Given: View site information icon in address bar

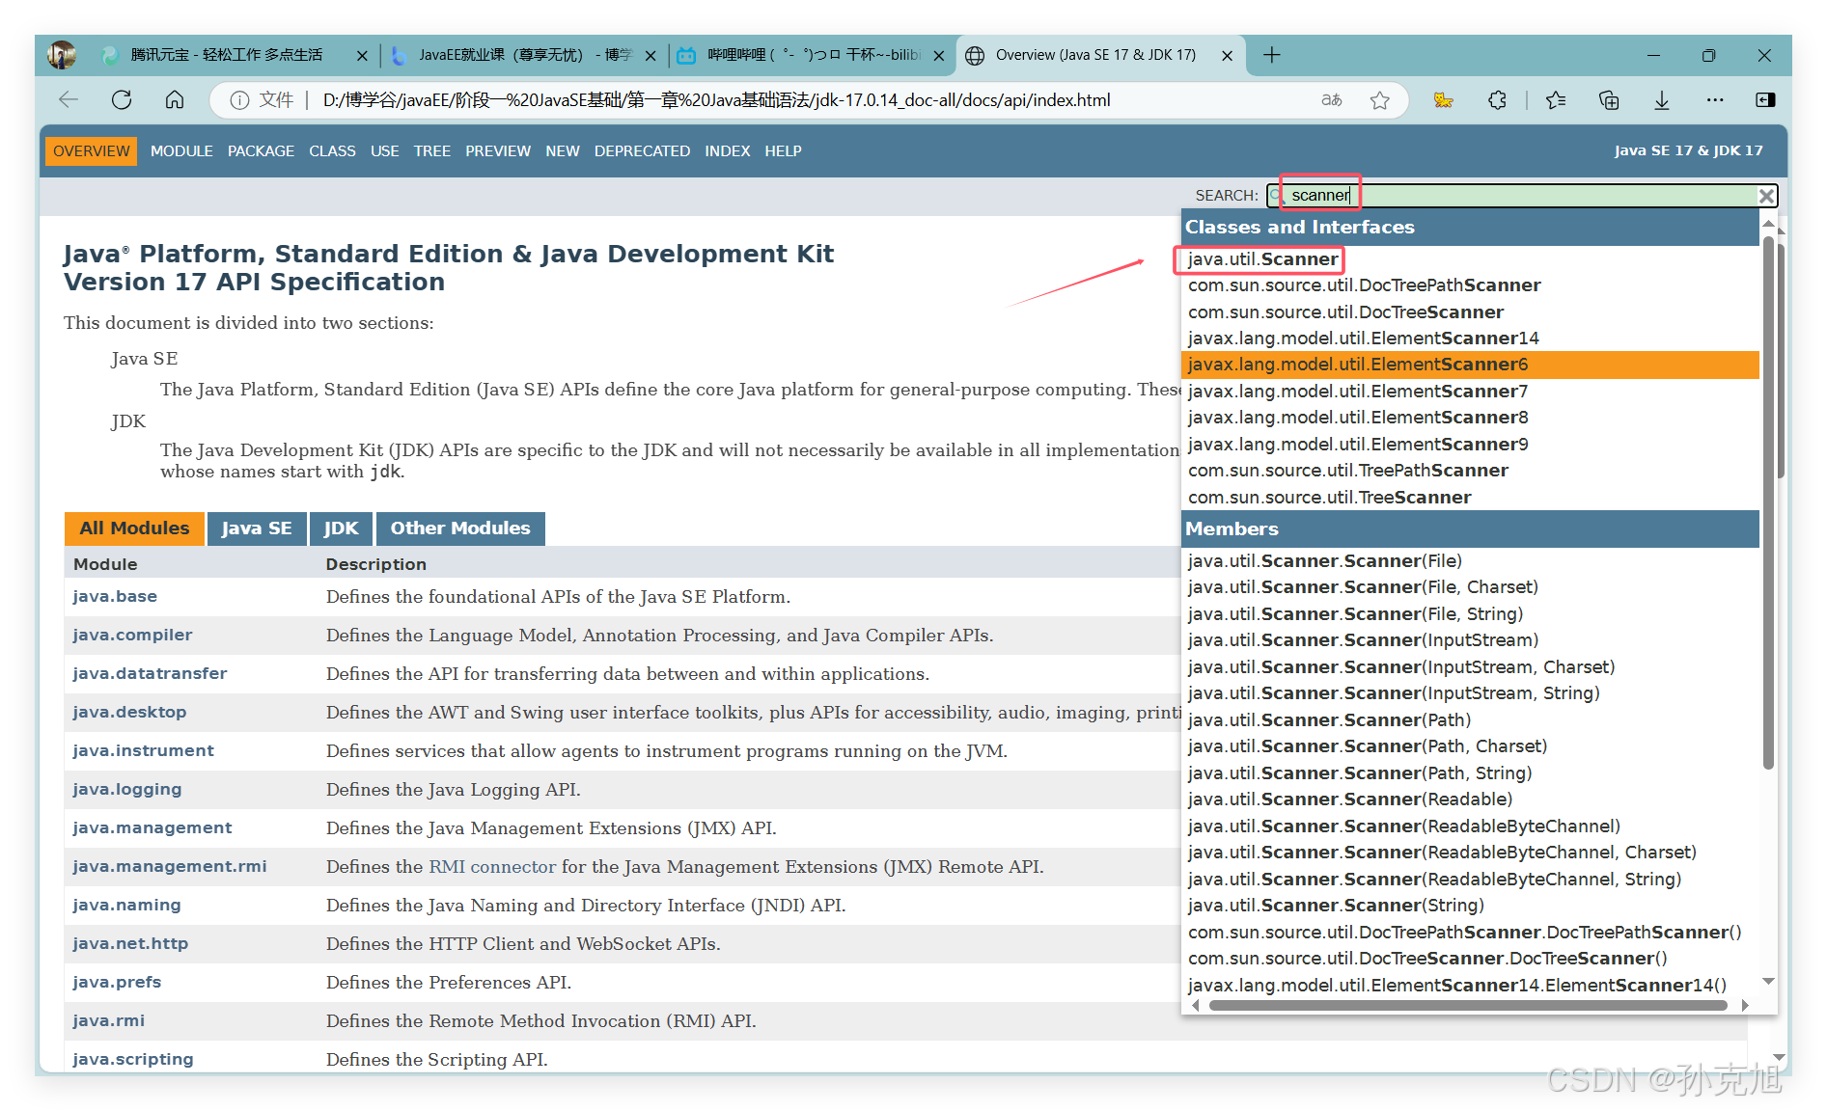Looking at the screenshot, I should click(239, 100).
